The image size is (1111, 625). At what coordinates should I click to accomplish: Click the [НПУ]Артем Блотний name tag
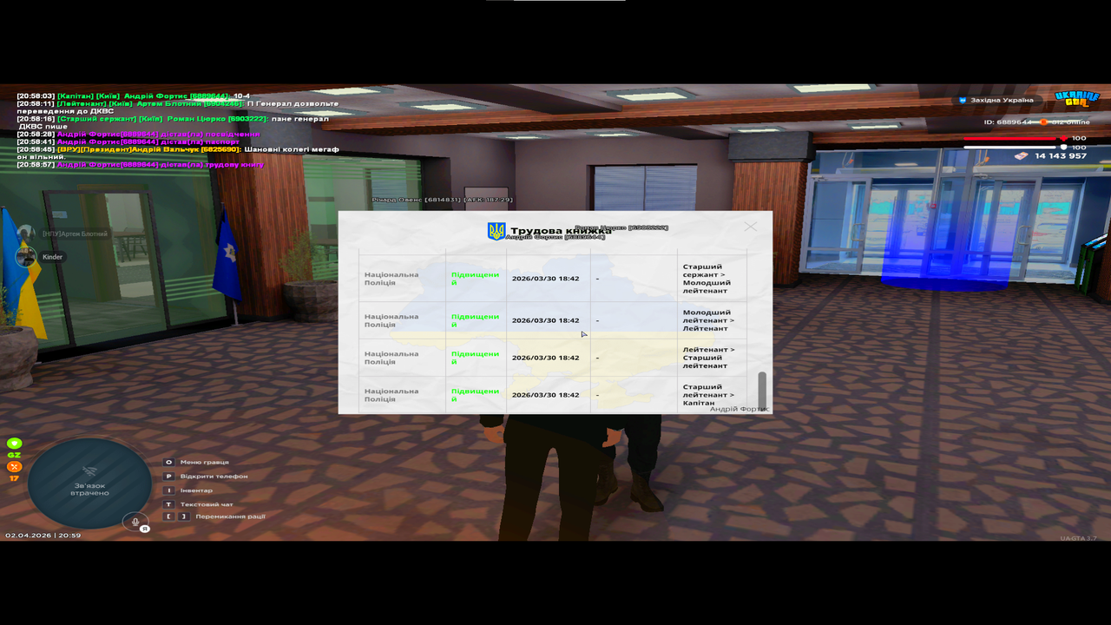click(x=75, y=234)
